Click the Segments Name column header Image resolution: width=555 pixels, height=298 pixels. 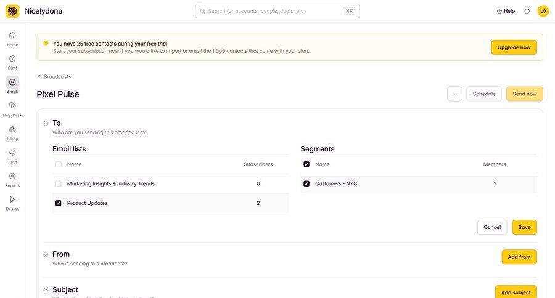(323, 164)
